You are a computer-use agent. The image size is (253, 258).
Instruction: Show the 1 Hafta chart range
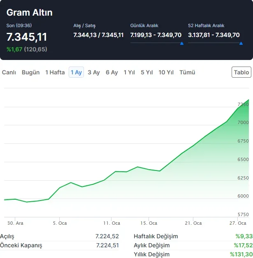(x=55, y=72)
